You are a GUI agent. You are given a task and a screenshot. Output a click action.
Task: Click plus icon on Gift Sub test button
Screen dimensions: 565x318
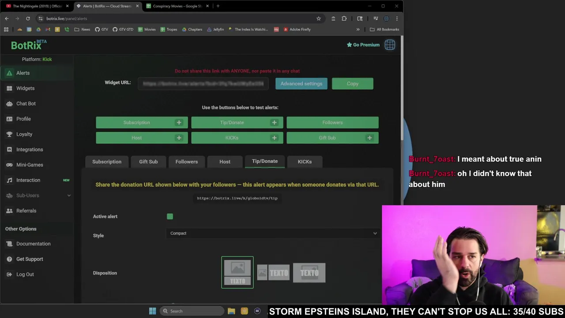(369, 138)
